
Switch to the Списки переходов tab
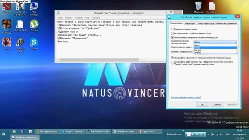[x=205, y=23]
